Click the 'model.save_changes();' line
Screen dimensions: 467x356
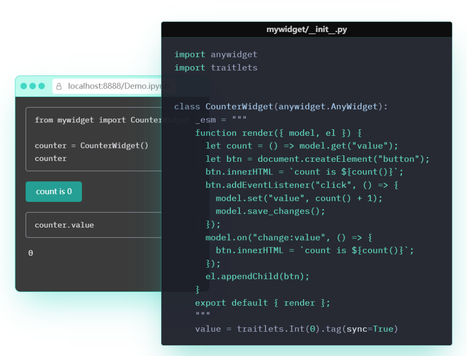point(270,212)
